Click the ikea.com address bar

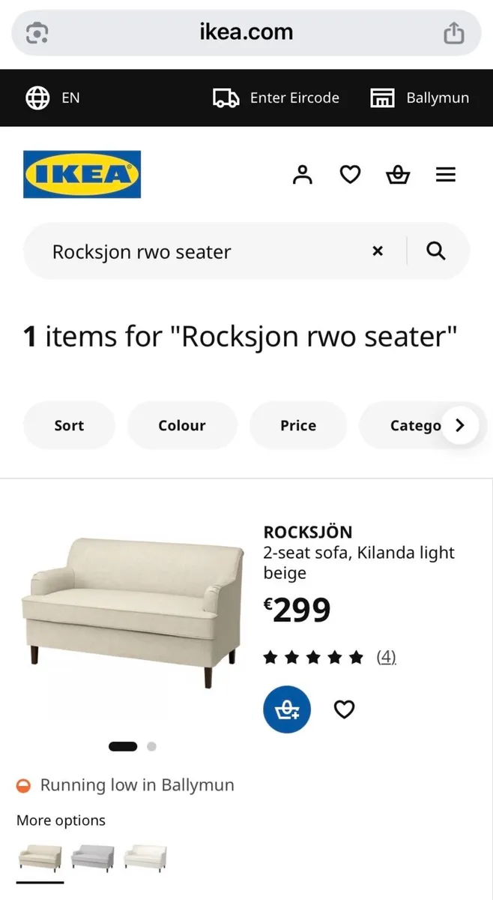tap(246, 31)
